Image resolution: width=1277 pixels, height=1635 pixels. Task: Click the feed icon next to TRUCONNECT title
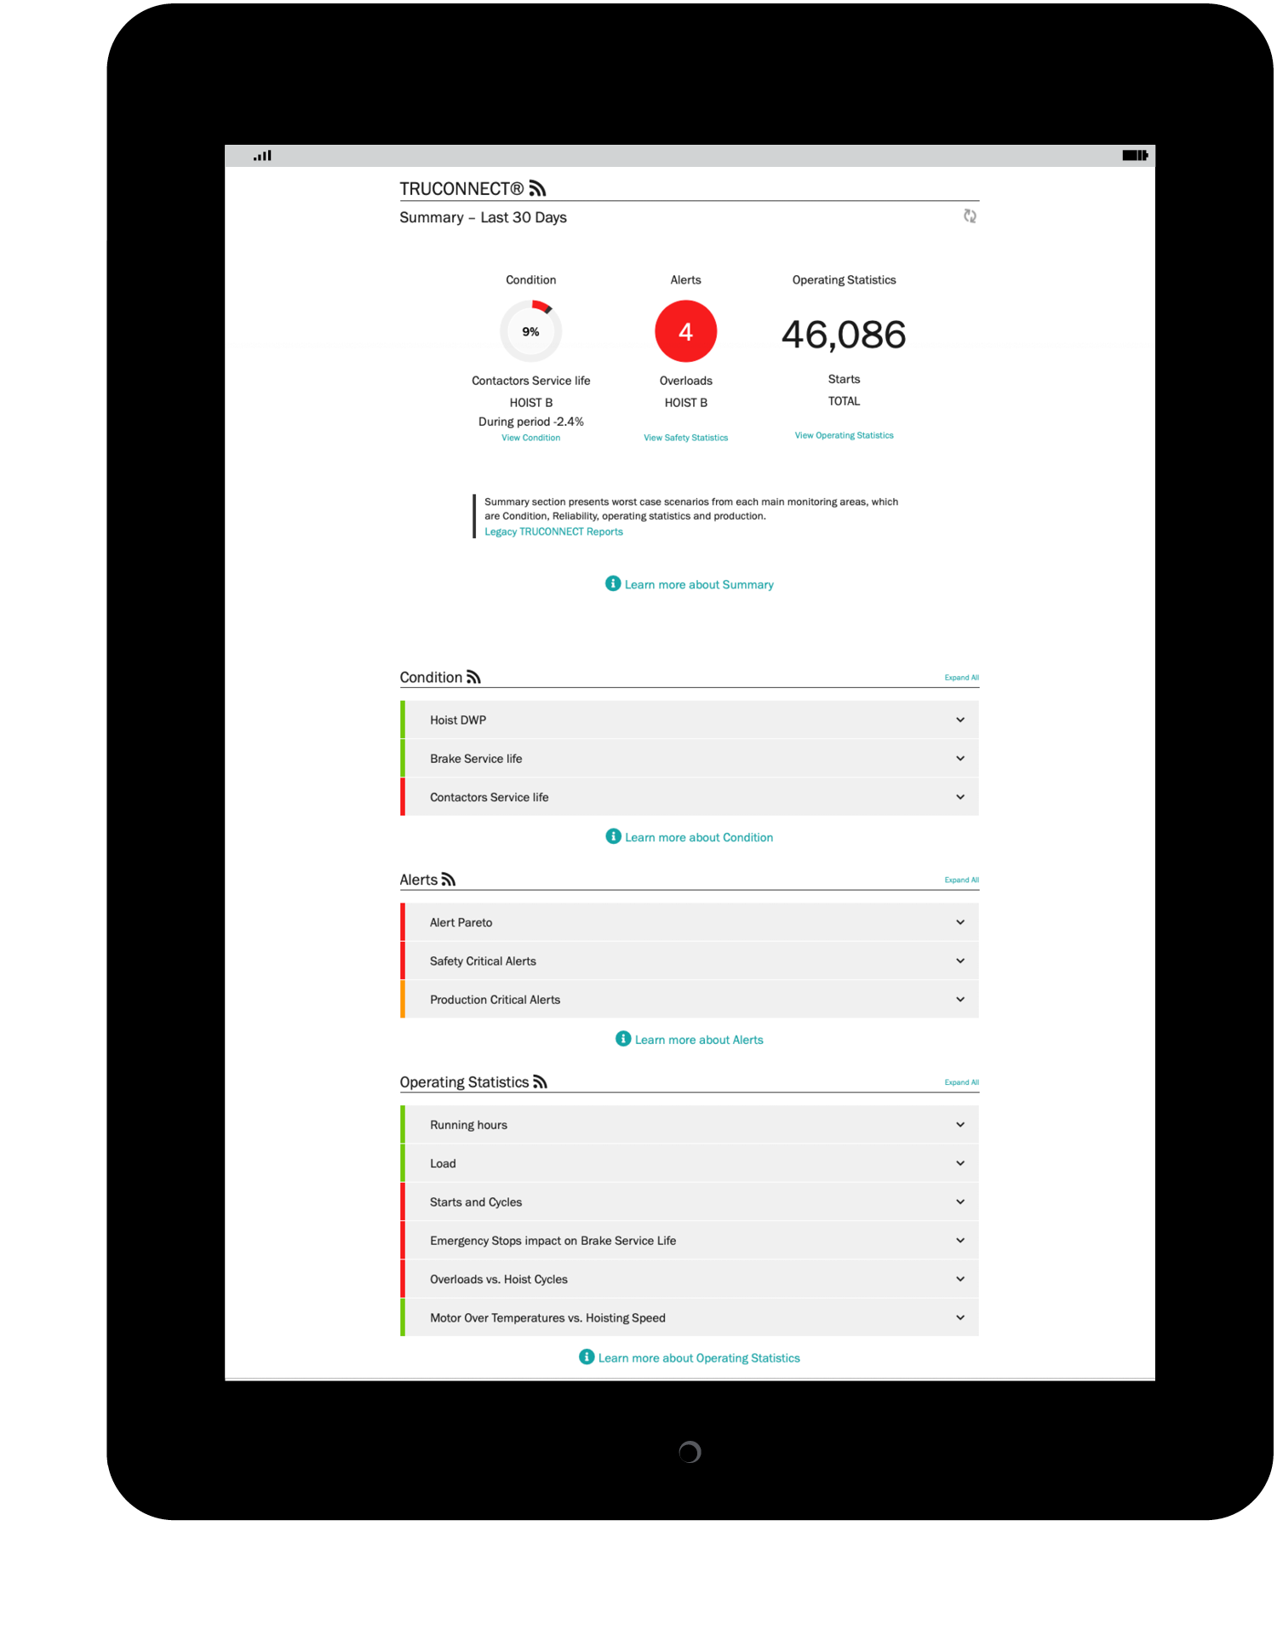[537, 188]
